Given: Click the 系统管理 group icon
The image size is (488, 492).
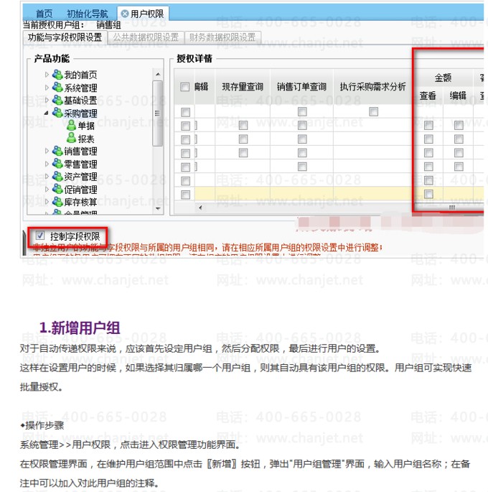Looking at the screenshot, I should 57,87.
